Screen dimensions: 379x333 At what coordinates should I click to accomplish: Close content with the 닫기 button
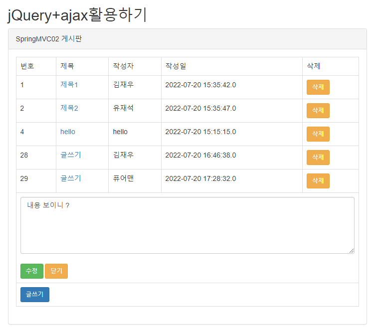tap(56, 271)
